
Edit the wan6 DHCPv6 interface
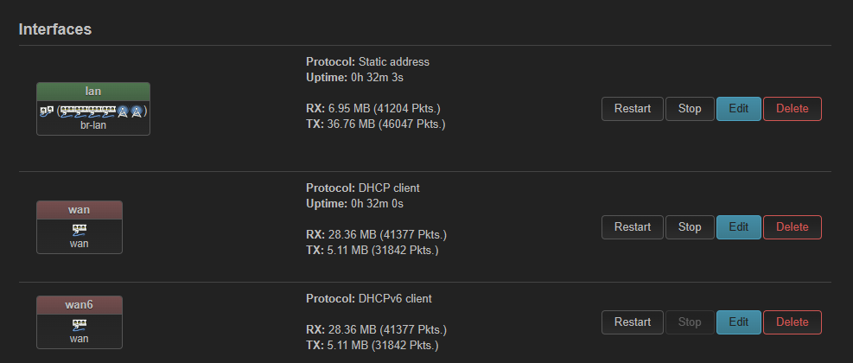738,322
